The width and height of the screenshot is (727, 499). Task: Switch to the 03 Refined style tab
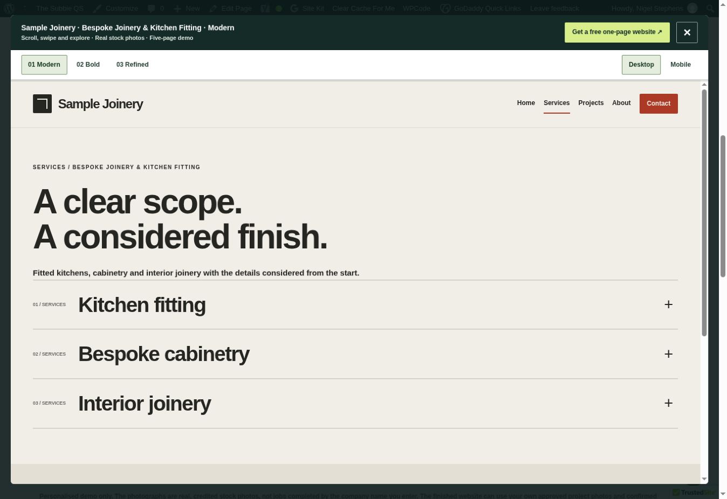click(133, 65)
